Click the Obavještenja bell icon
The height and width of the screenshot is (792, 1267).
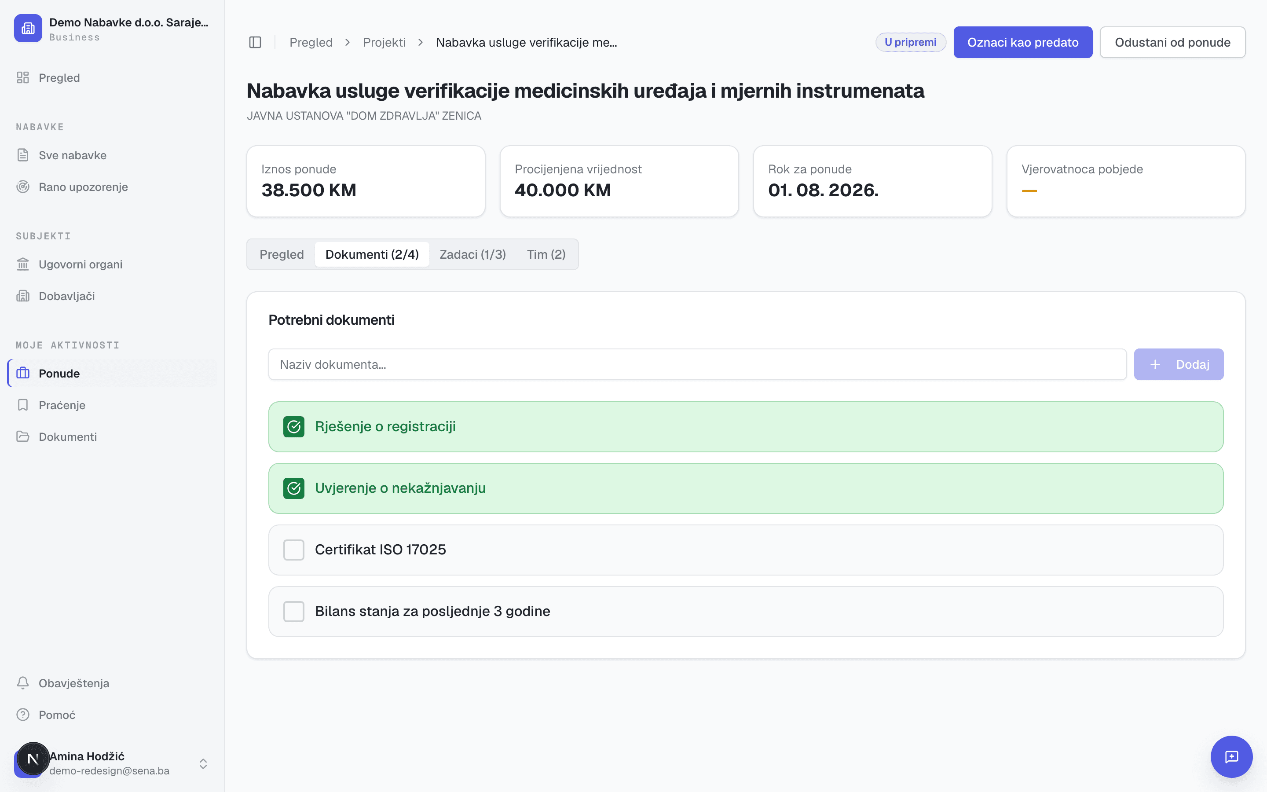tap(22, 683)
